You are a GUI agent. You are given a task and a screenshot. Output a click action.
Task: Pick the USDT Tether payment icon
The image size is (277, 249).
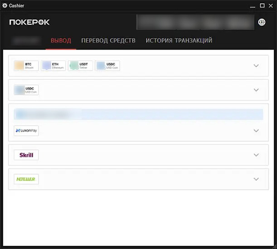(80, 66)
